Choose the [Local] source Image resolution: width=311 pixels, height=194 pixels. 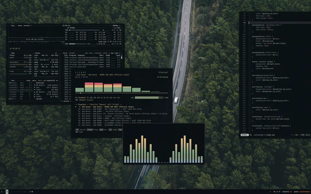pos(90,100)
